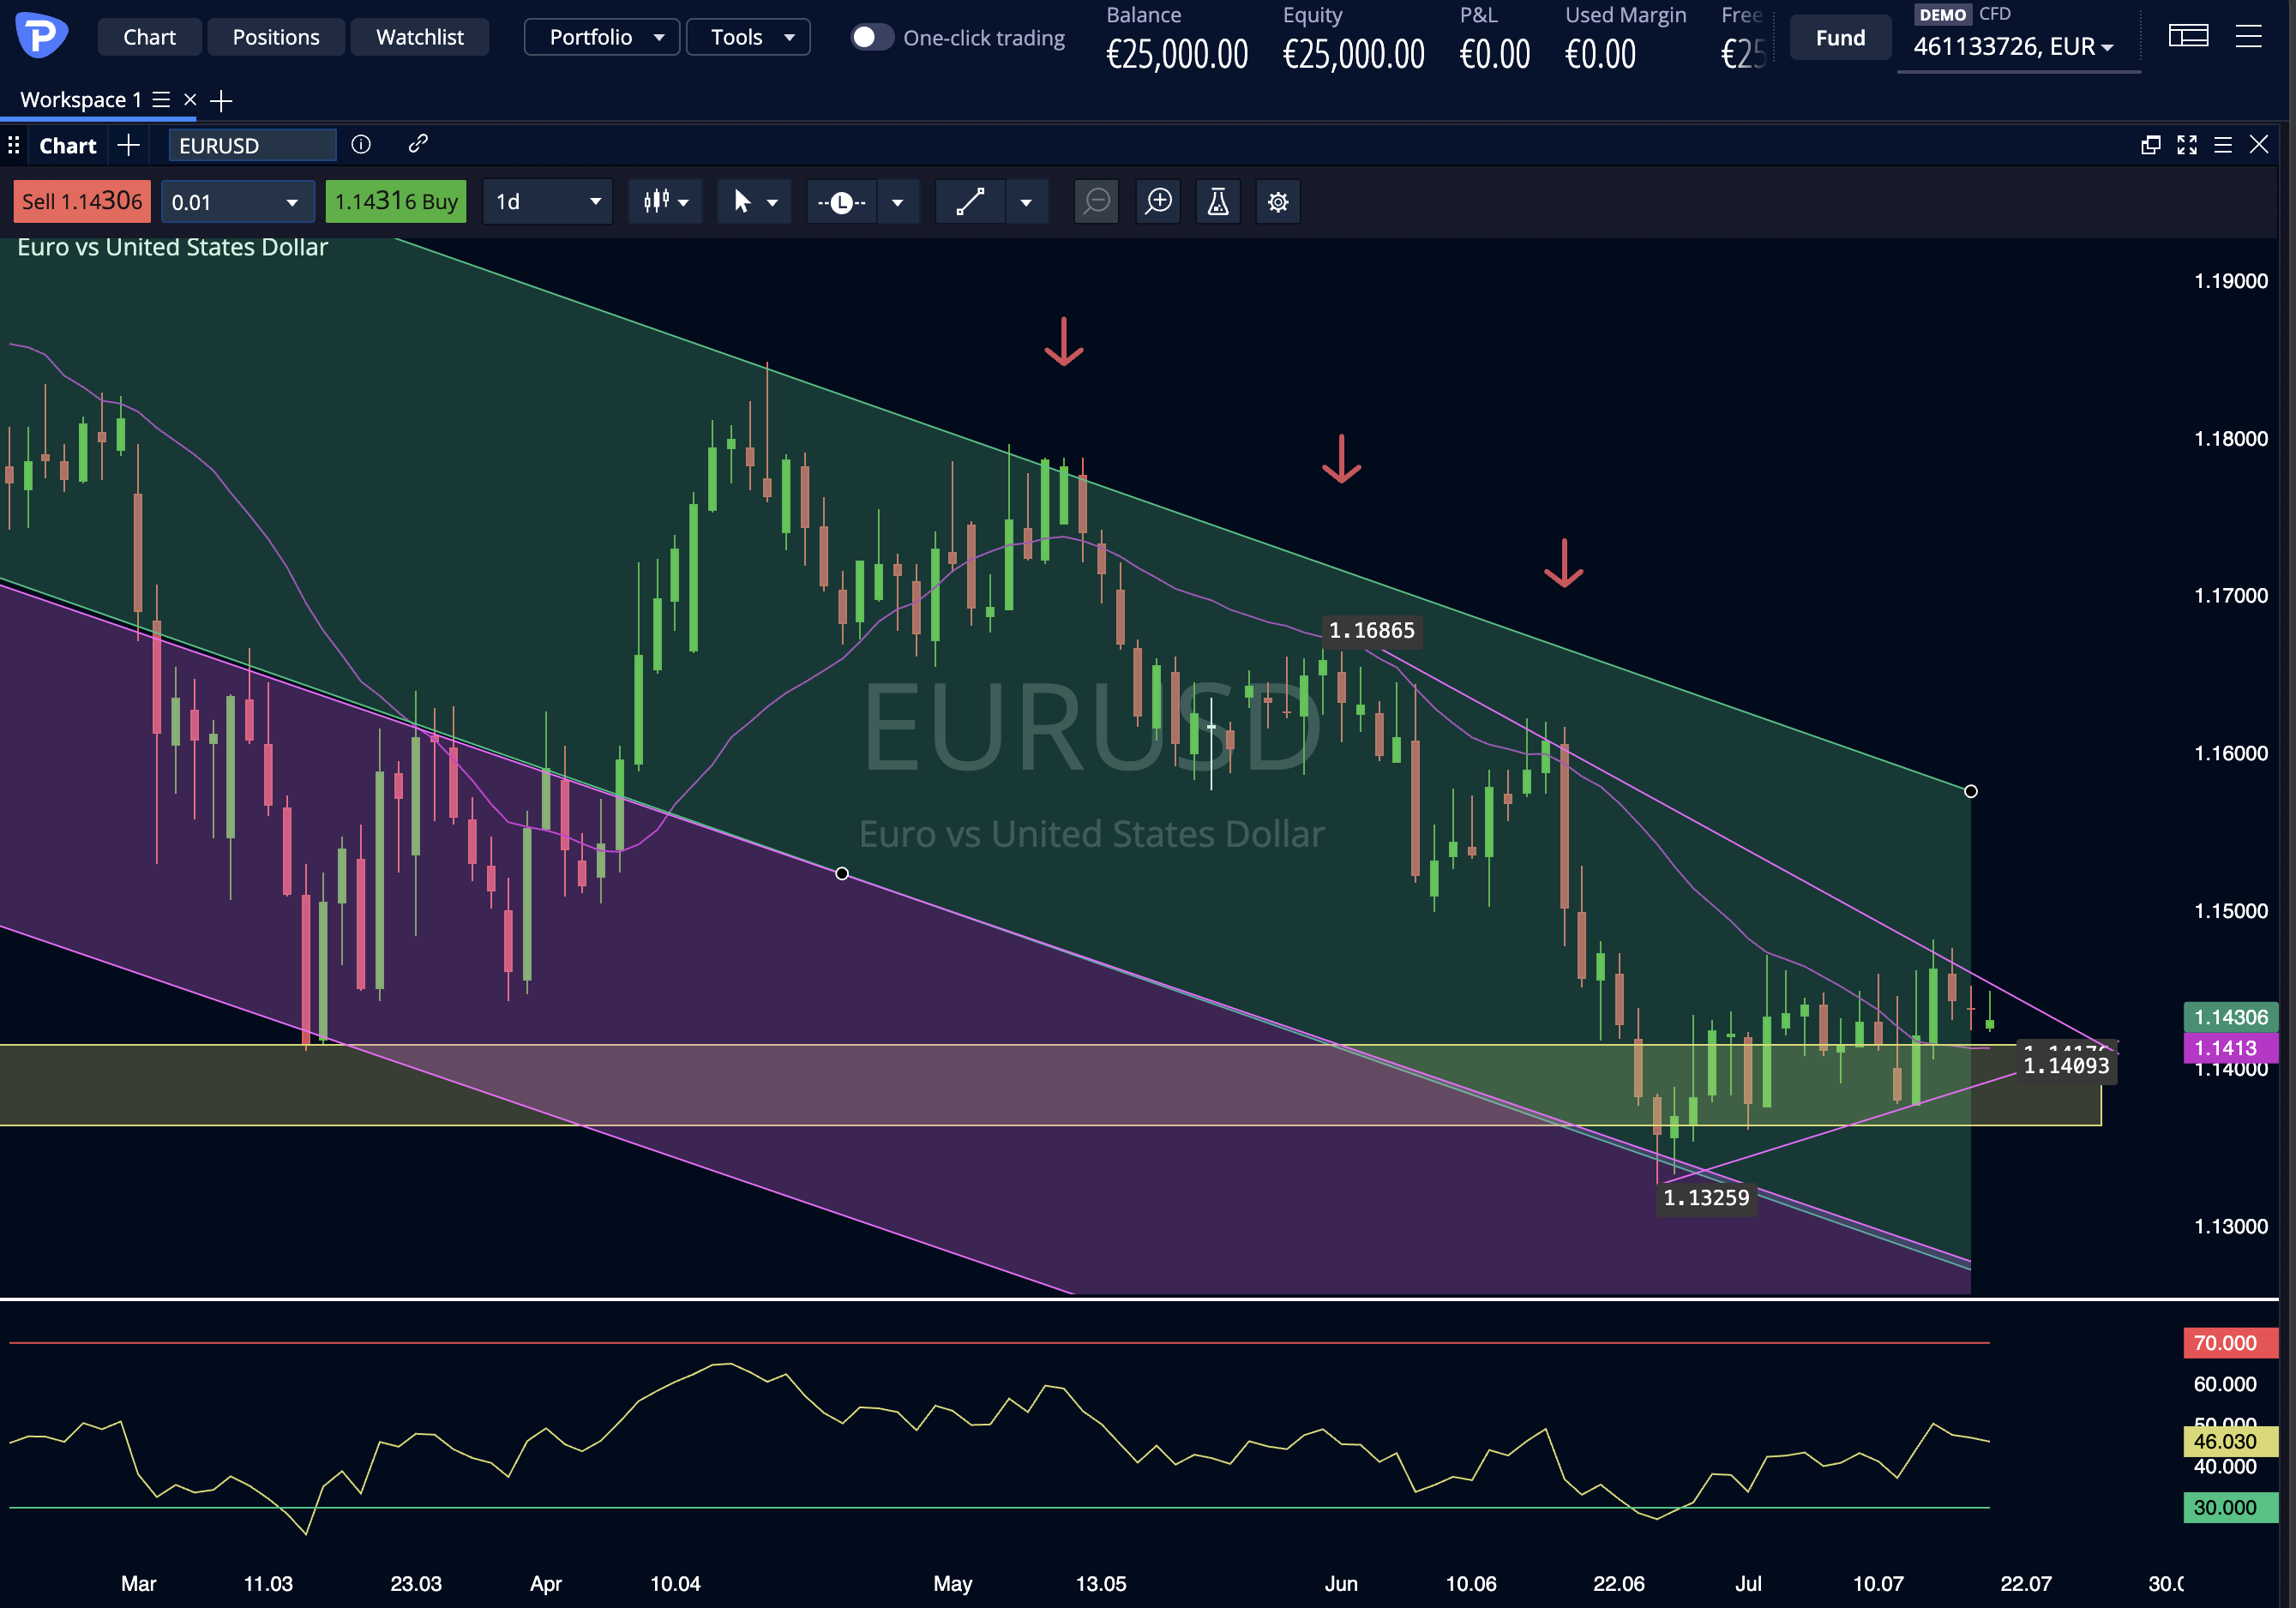Click the upper channel line endpoint handle
Screen dimensions: 2296x1608
[x=1970, y=791]
